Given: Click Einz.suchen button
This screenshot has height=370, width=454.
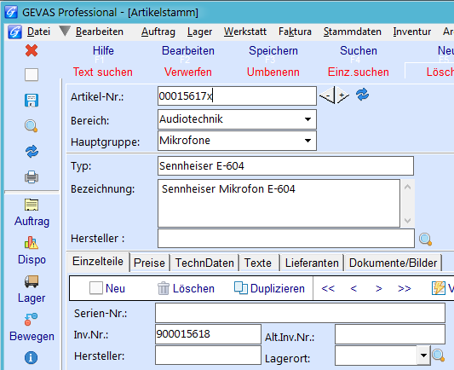Looking at the screenshot, I should click(358, 72).
